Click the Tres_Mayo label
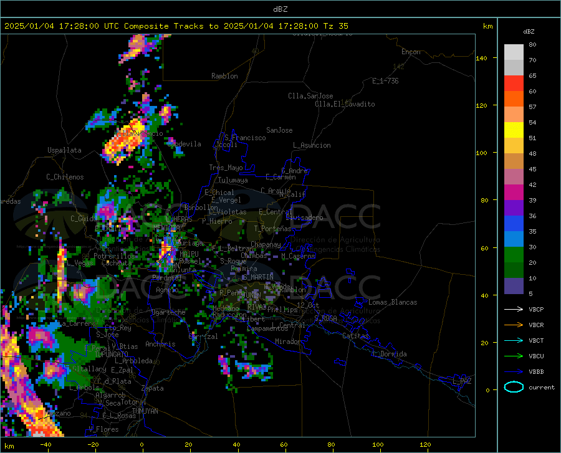The width and height of the screenshot is (561, 453). [x=226, y=168]
